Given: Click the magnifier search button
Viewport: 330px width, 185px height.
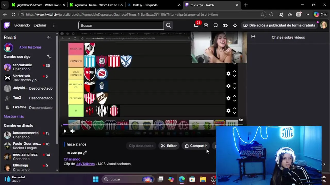Looking at the screenshot, I should pos(168,25).
